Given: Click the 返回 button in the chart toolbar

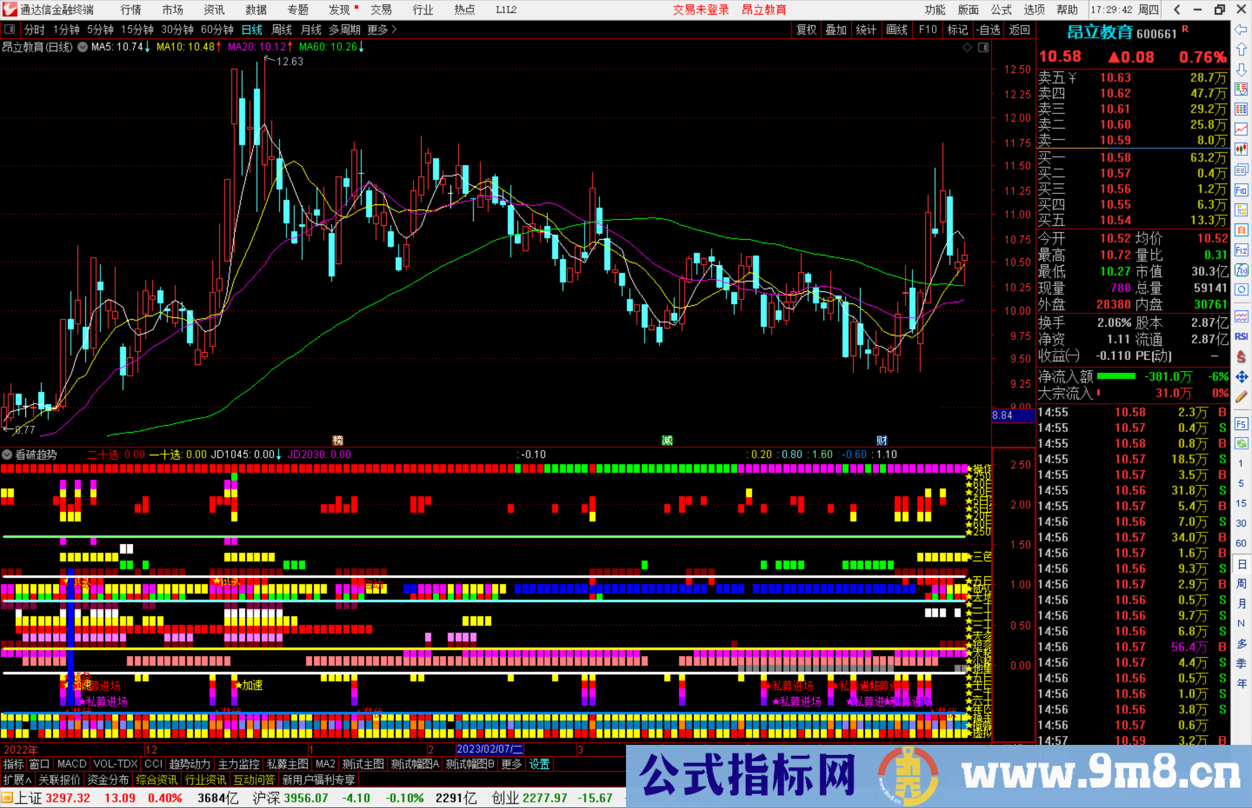Looking at the screenshot, I should [1018, 30].
